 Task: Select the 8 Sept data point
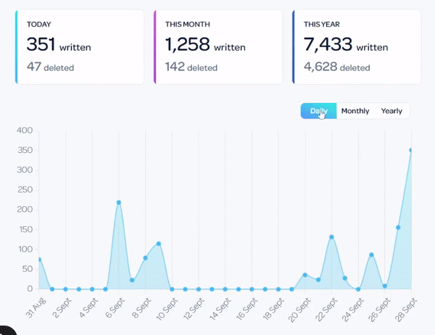146,258
